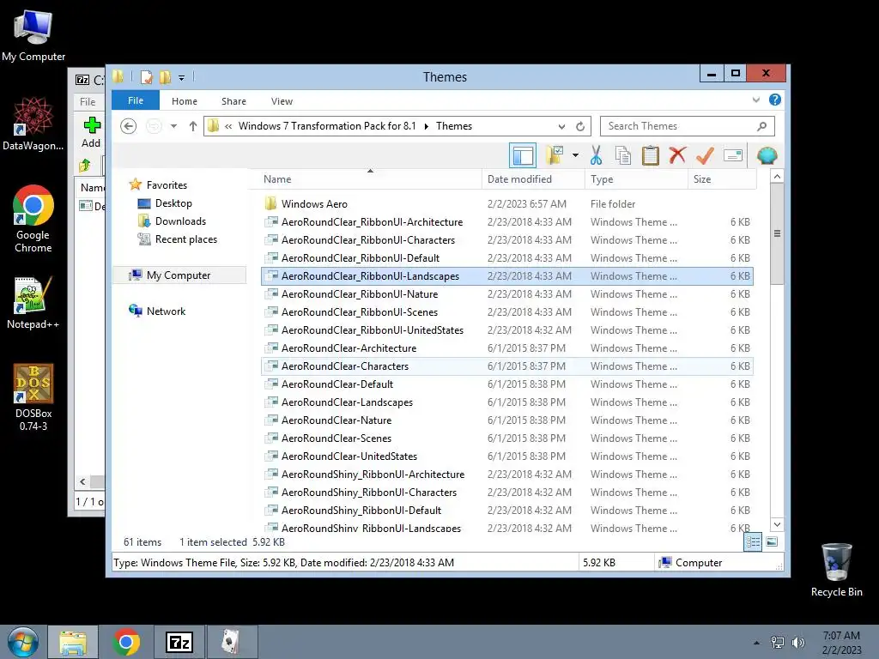Viewport: 879px width, 659px height.
Task: Switch to Details view button
Action: coord(752,542)
